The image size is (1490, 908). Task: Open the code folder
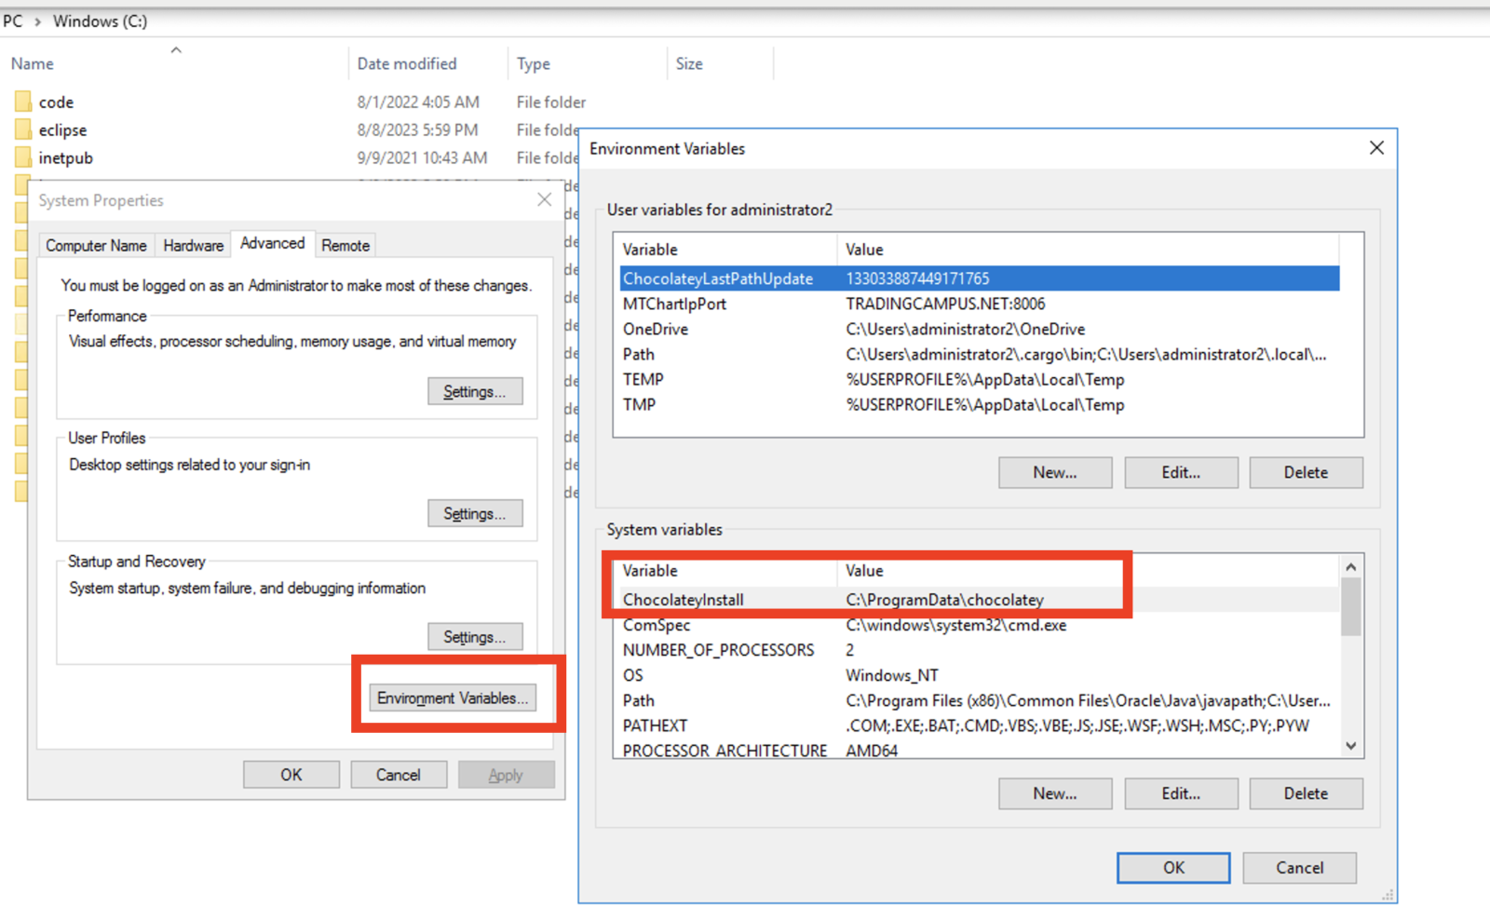pyautogui.click(x=57, y=102)
